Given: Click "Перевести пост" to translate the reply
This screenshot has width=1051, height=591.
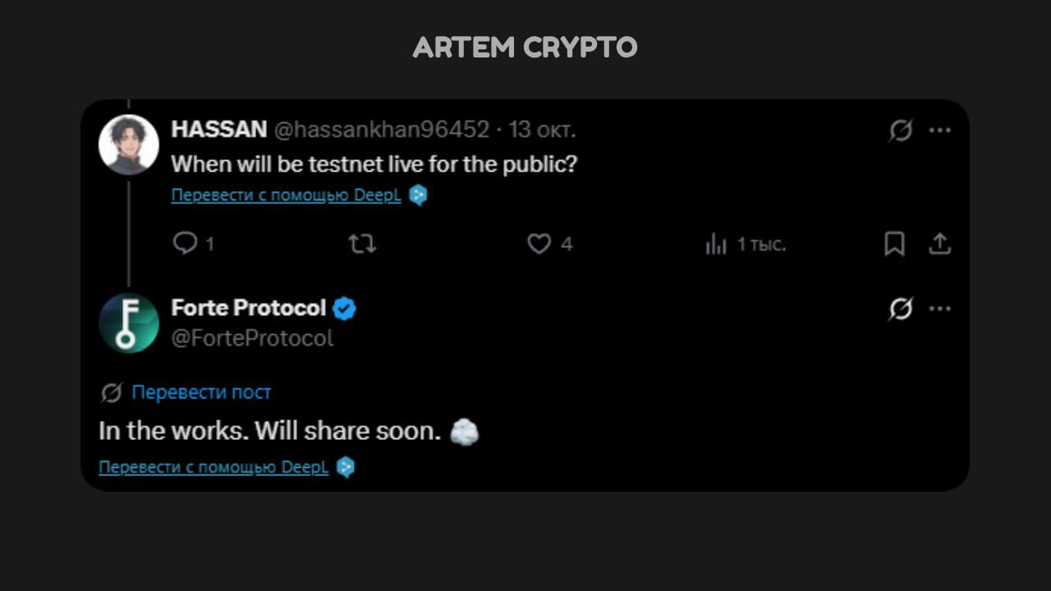Looking at the screenshot, I should tap(201, 392).
